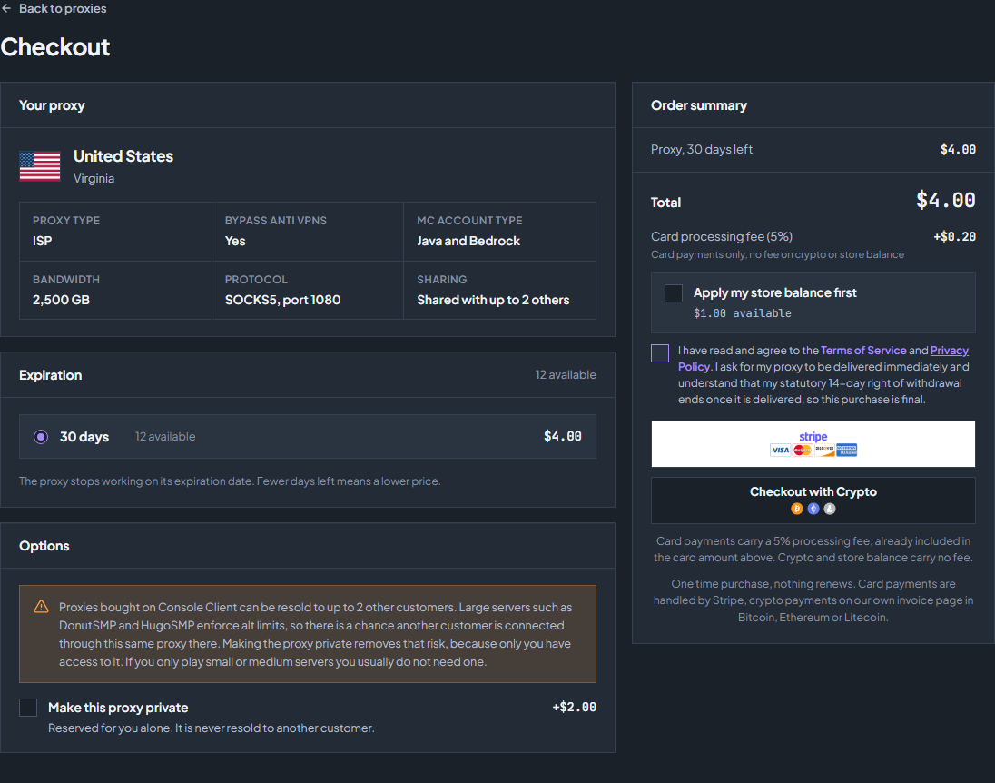
Task: Open the Privacy Policy link
Action: 823,359
